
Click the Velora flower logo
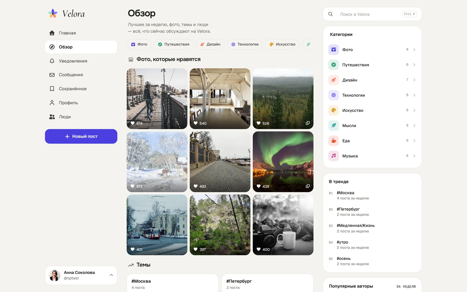(x=53, y=13)
